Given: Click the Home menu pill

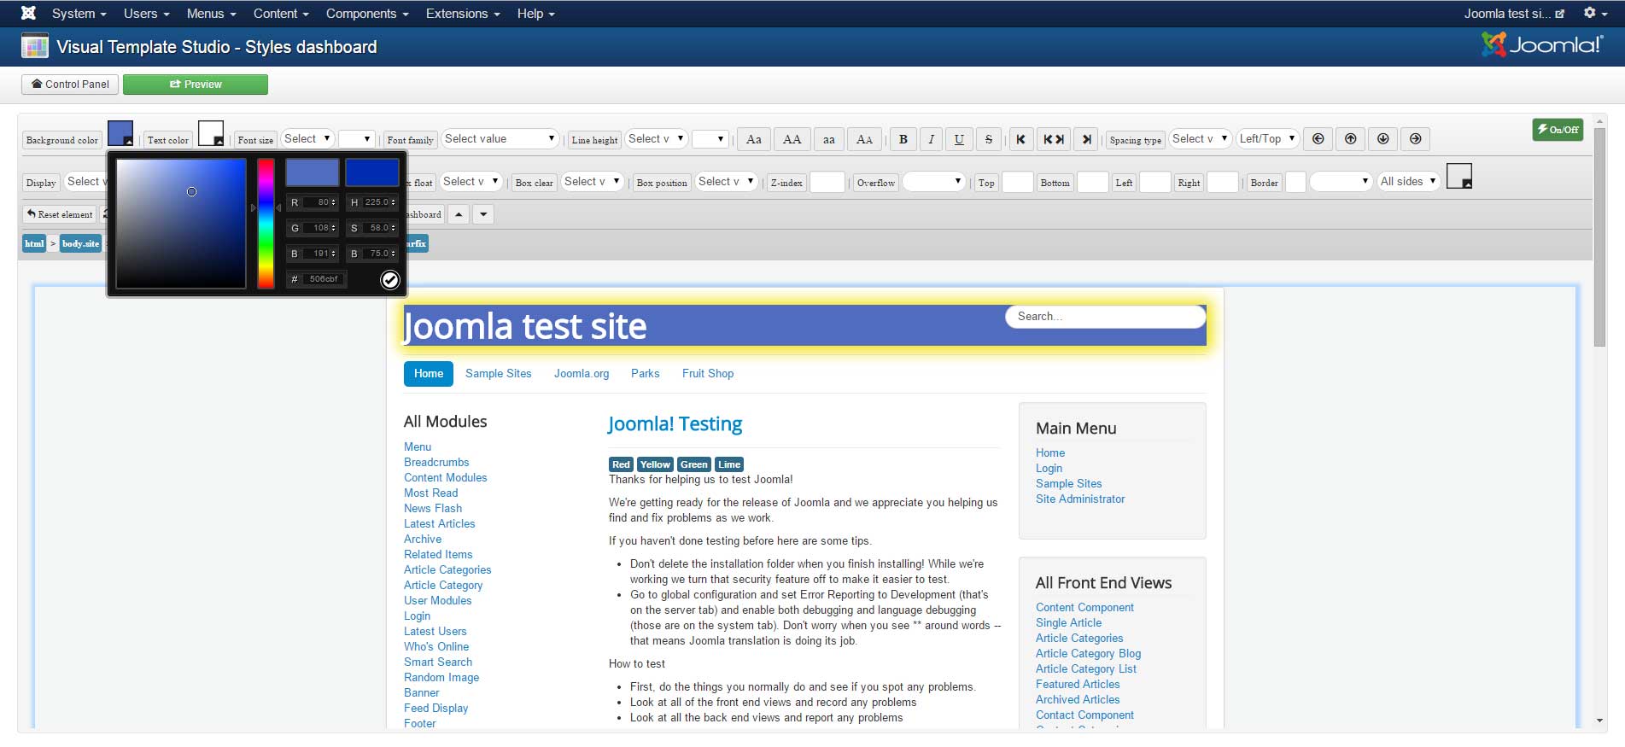Looking at the screenshot, I should 429,373.
